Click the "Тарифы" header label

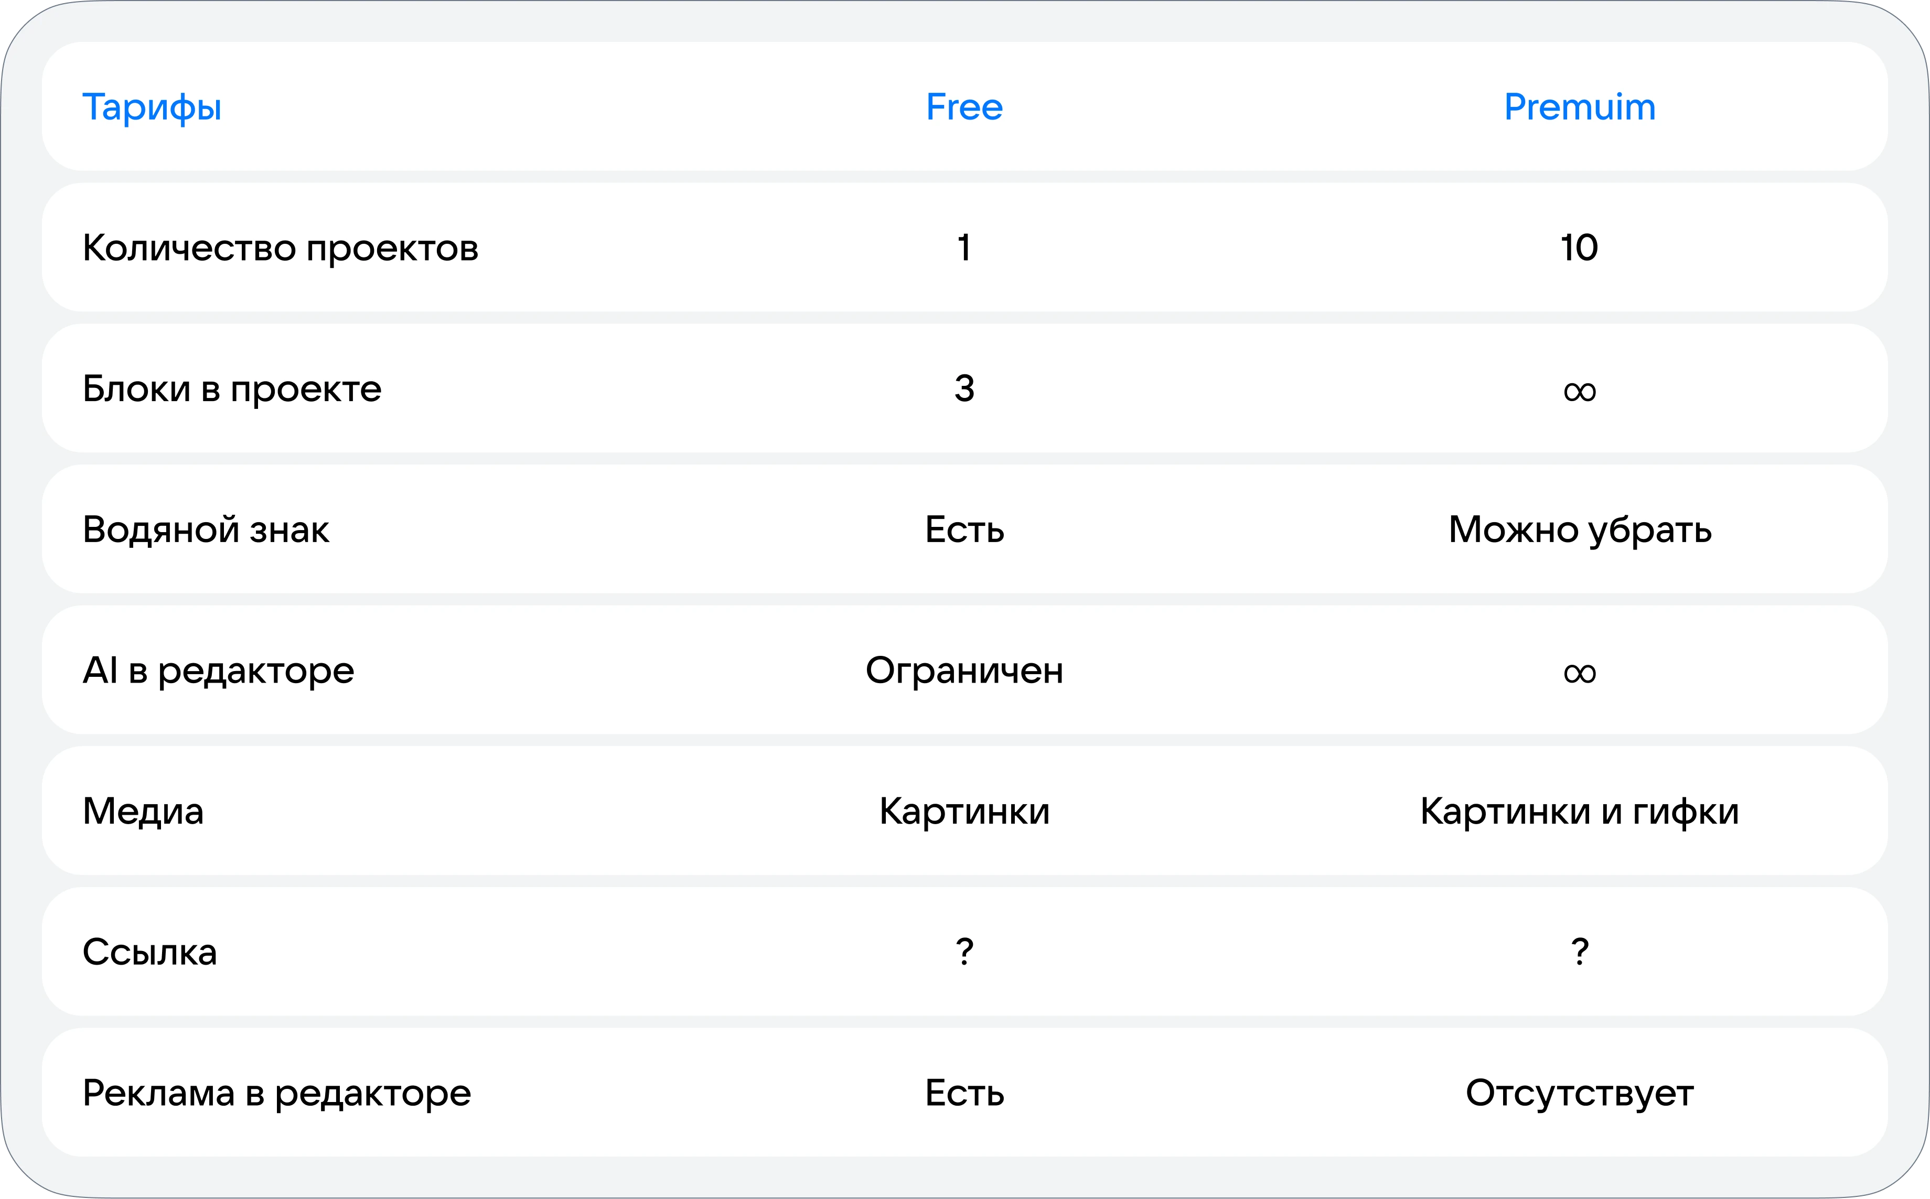point(152,107)
